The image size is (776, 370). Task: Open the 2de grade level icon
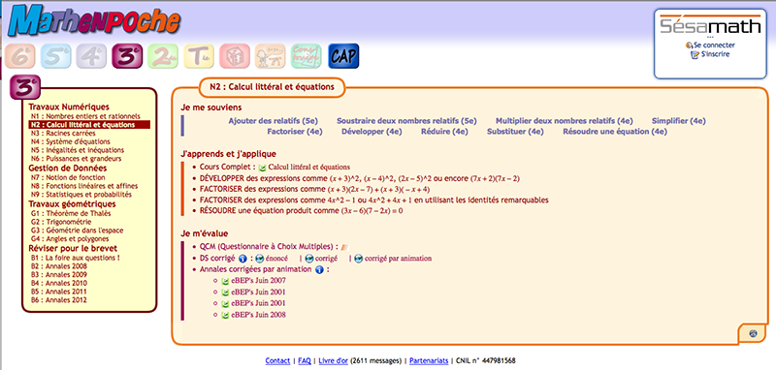tap(163, 56)
